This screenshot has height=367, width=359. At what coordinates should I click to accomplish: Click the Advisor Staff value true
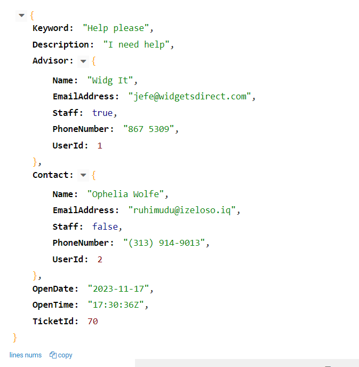[102, 113]
